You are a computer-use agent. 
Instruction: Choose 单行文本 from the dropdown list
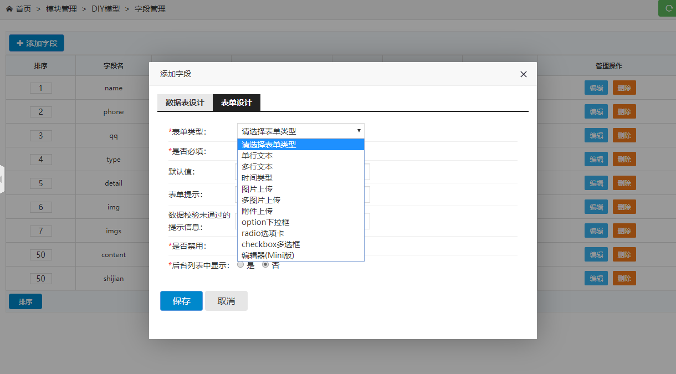[257, 156]
